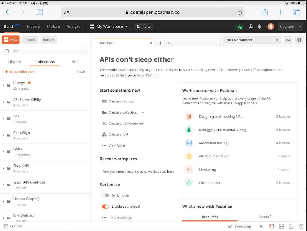Open the help question mark icon
Image resolution: width=307 pixels, height=231 pixels.
click(x=301, y=226)
